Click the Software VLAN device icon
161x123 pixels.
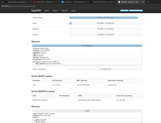click(x=34, y=62)
